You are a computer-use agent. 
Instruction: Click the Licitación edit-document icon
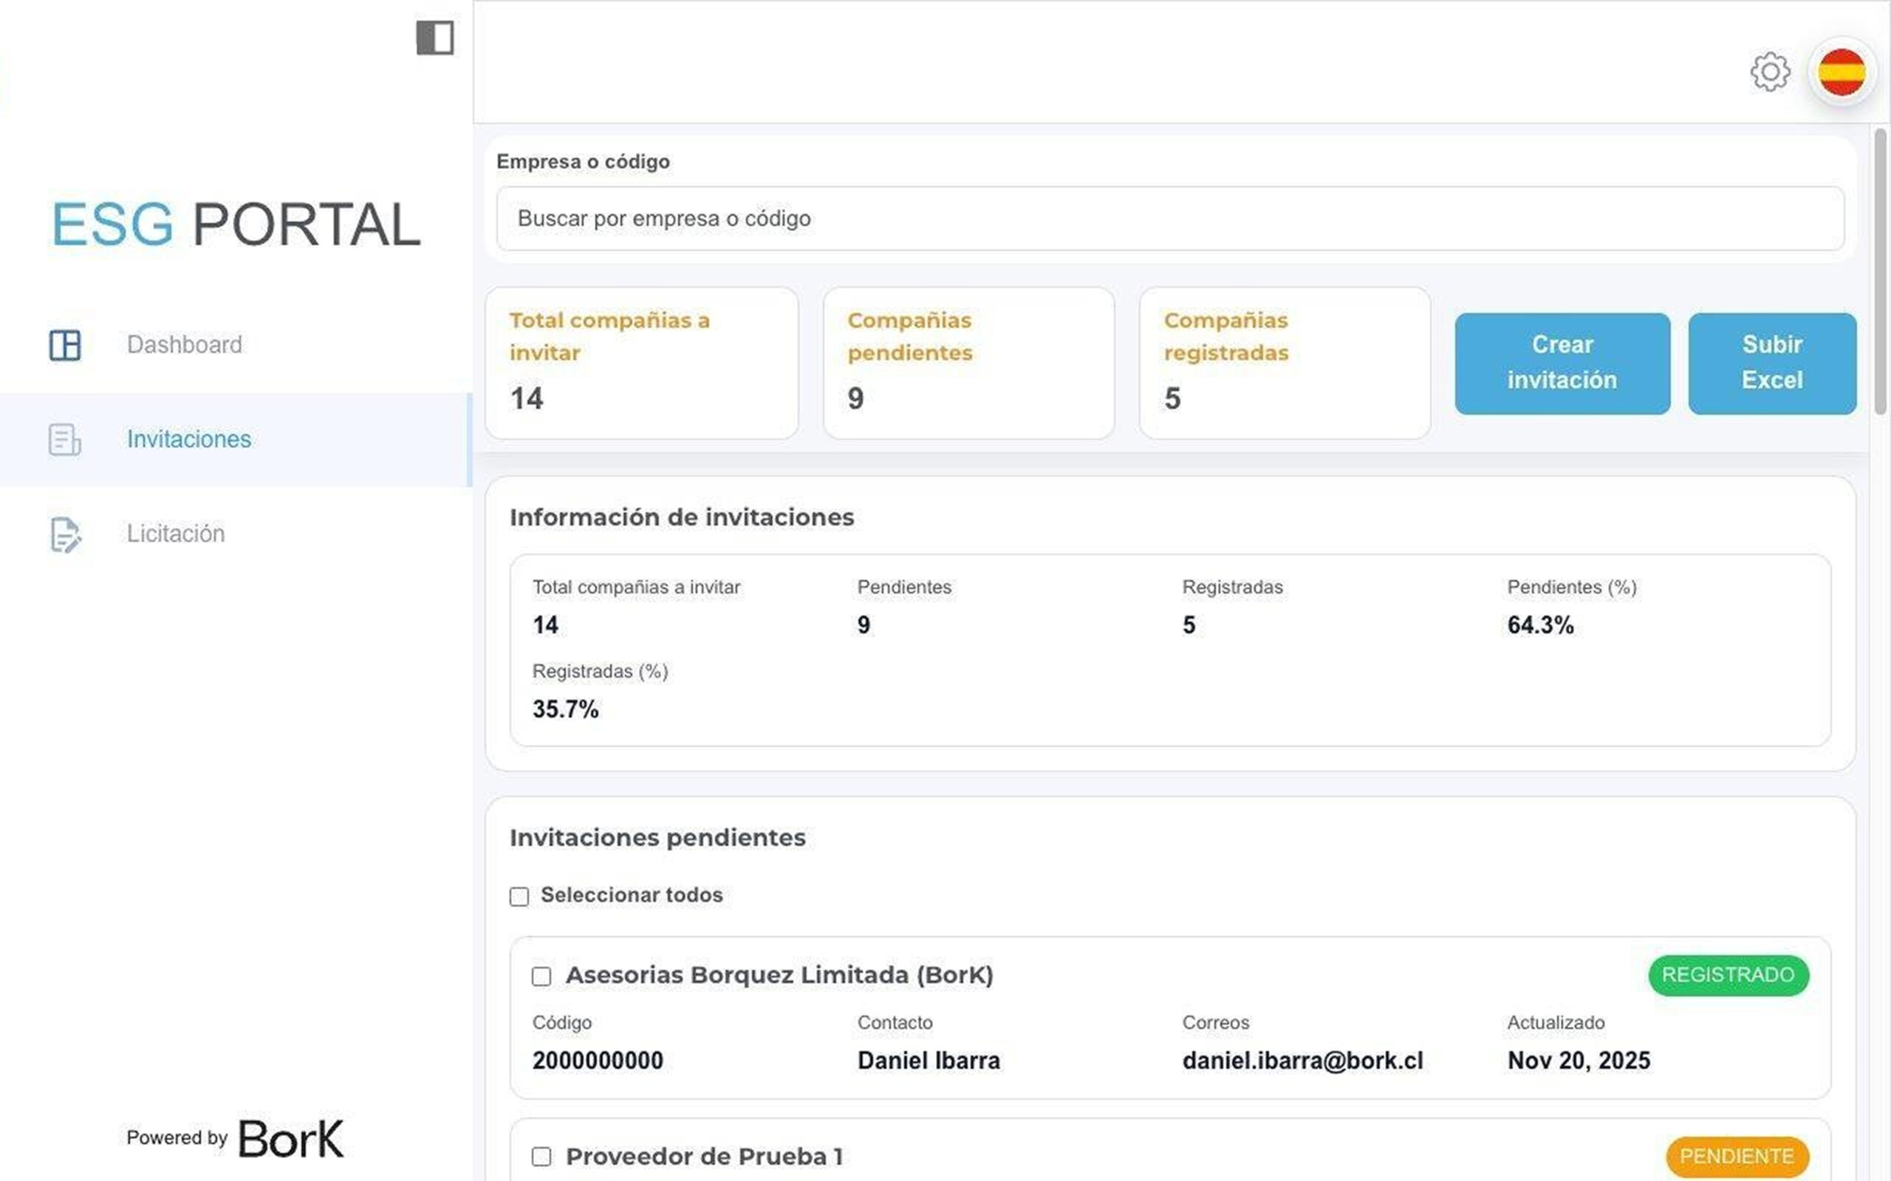coord(65,534)
